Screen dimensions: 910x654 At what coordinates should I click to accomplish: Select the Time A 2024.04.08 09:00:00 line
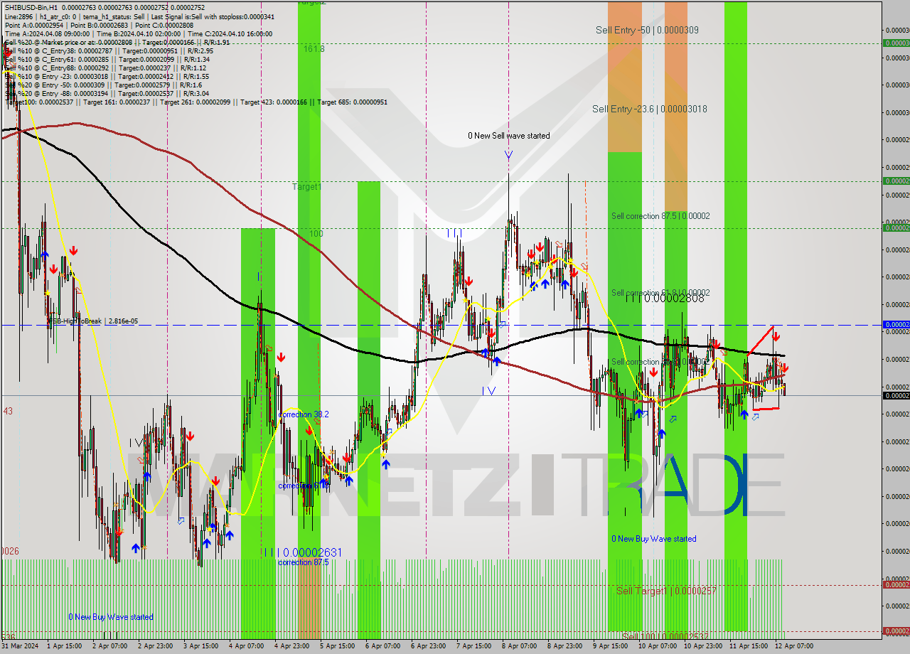pyautogui.click(x=139, y=33)
